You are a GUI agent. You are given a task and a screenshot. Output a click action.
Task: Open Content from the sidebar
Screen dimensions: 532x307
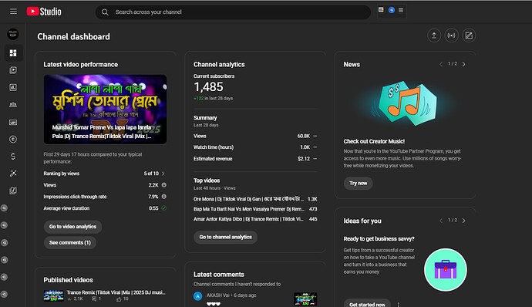tap(13, 70)
